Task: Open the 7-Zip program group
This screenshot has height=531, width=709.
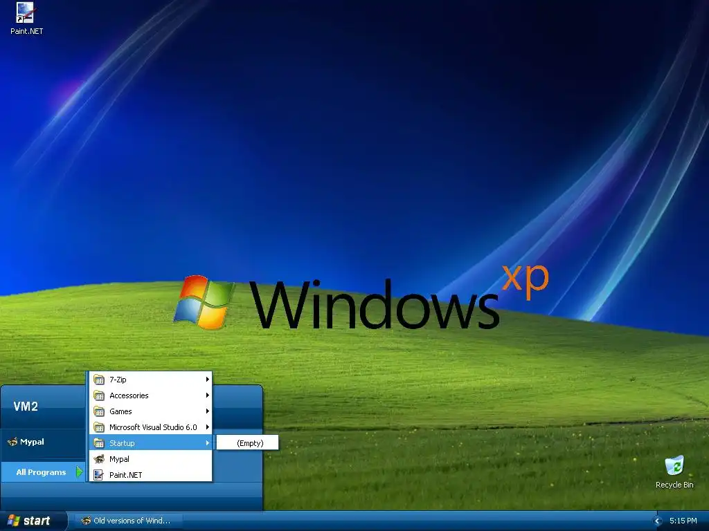Action: pyautogui.click(x=151, y=380)
